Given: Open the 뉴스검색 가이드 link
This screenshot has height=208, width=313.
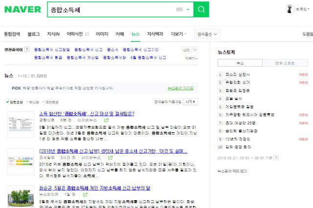Looking at the screenshot, I should coord(180,88).
